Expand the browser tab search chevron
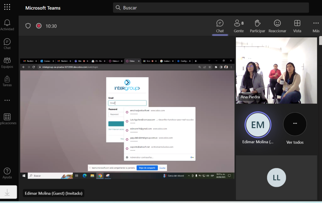 [x=209, y=61]
